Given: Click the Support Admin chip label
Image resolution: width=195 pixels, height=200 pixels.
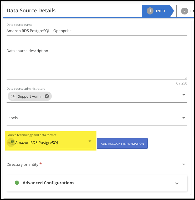Looking at the screenshot, I should [30, 96].
